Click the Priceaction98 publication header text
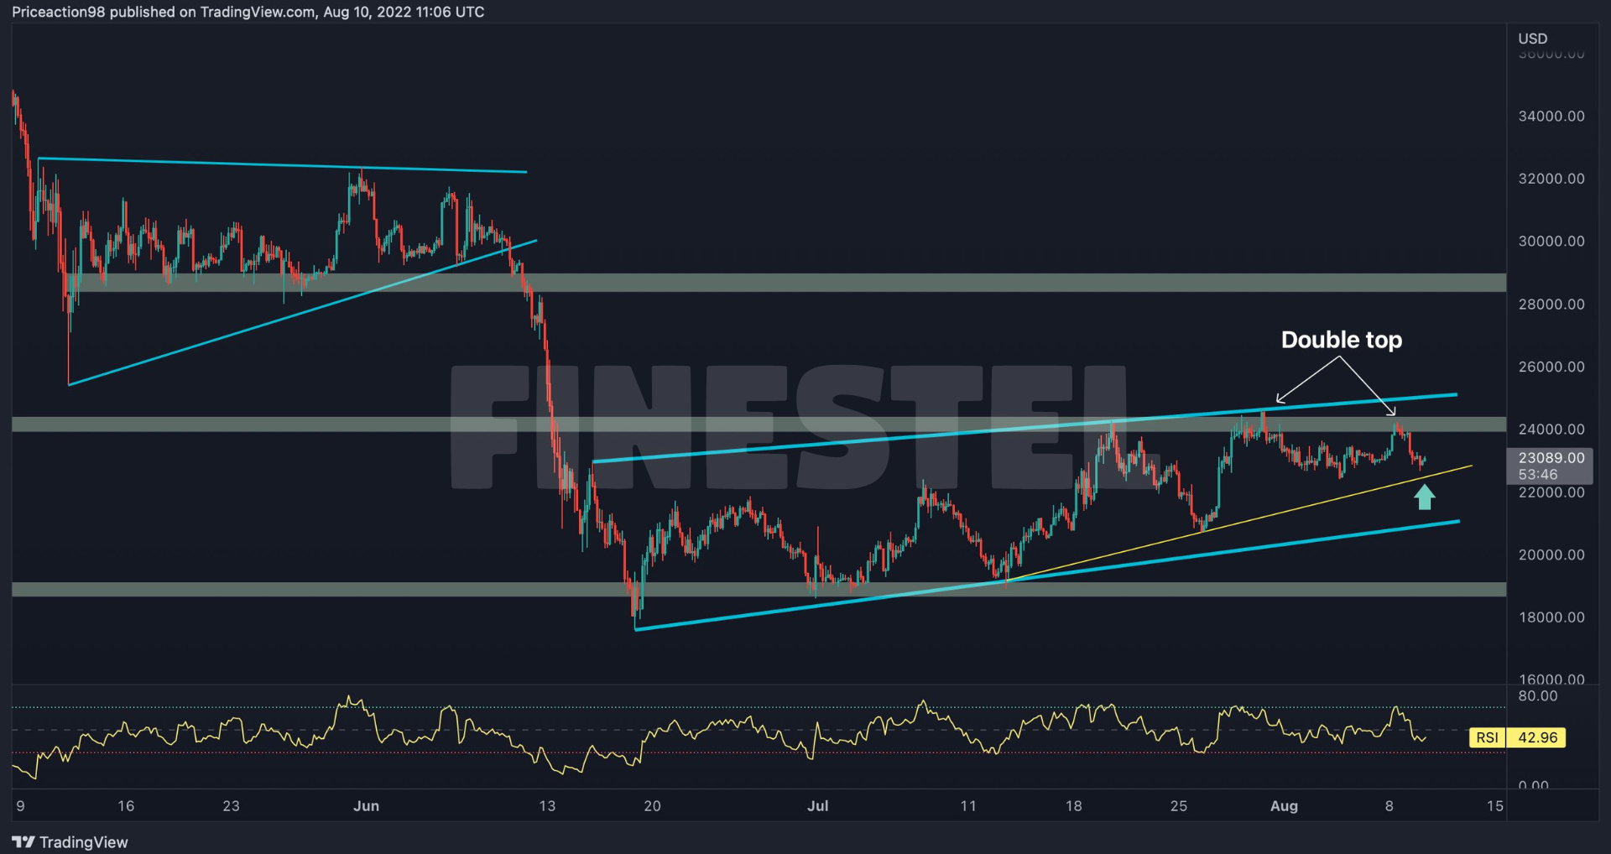The width and height of the screenshot is (1611, 854). tap(248, 12)
